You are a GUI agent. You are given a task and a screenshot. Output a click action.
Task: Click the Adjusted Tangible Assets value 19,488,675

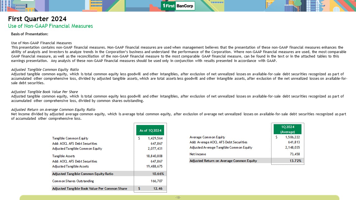click(154, 166)
